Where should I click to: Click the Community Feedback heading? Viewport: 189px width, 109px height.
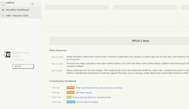tap(63, 81)
